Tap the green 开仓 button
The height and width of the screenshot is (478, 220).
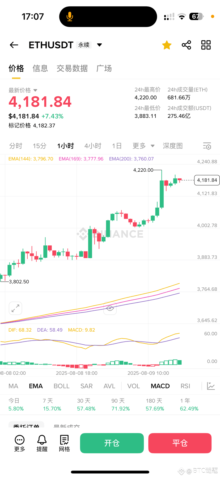(112, 443)
